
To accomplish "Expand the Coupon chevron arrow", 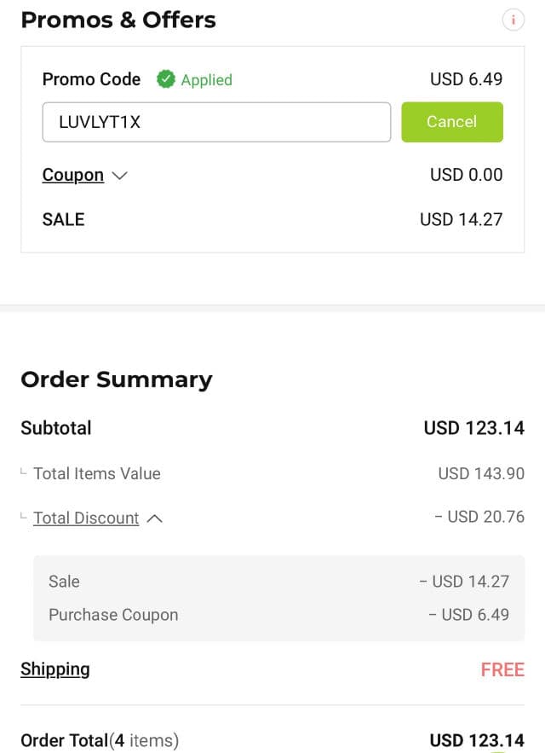I will (119, 175).
